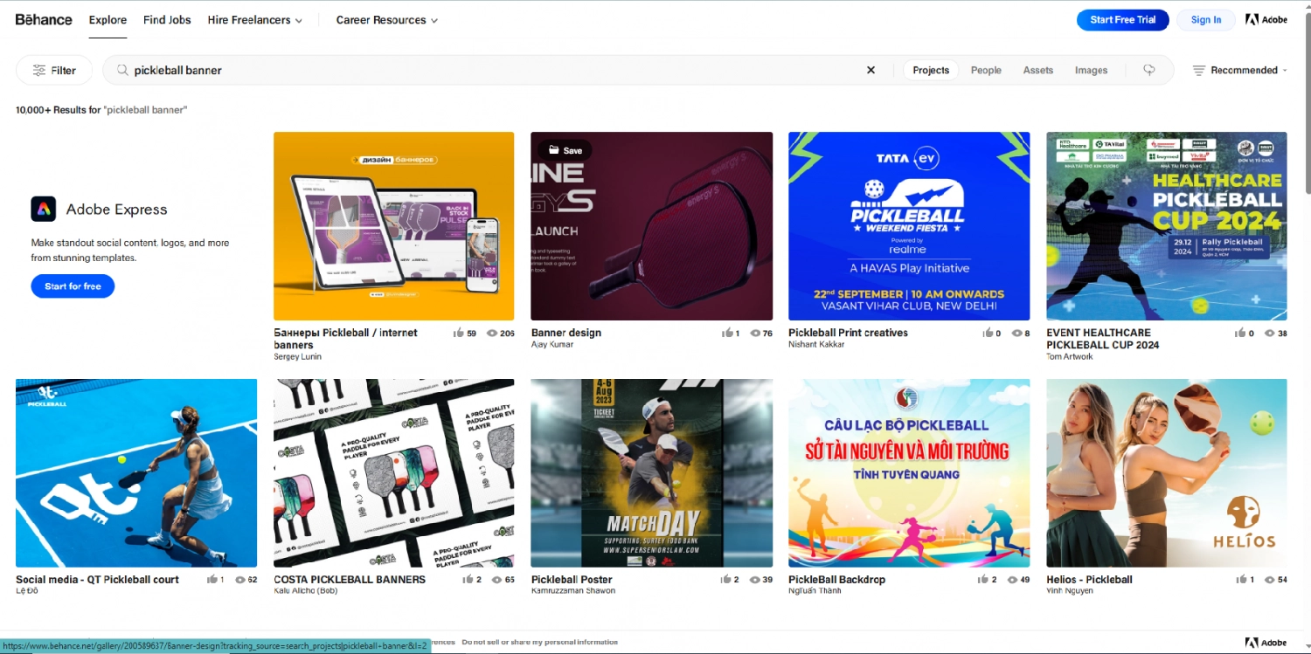Switch to Images results tab
The height and width of the screenshot is (654, 1311).
tap(1091, 70)
